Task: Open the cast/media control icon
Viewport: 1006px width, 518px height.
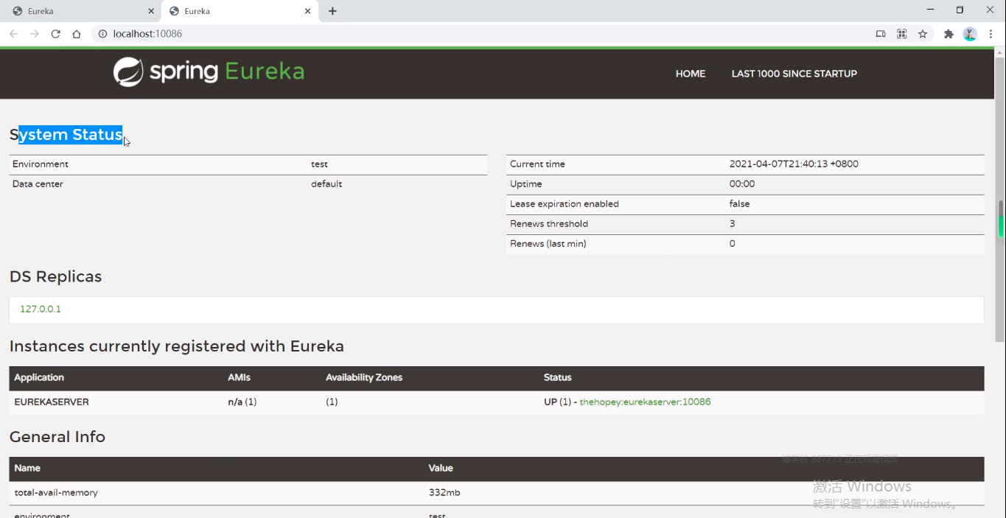Action: coord(881,34)
